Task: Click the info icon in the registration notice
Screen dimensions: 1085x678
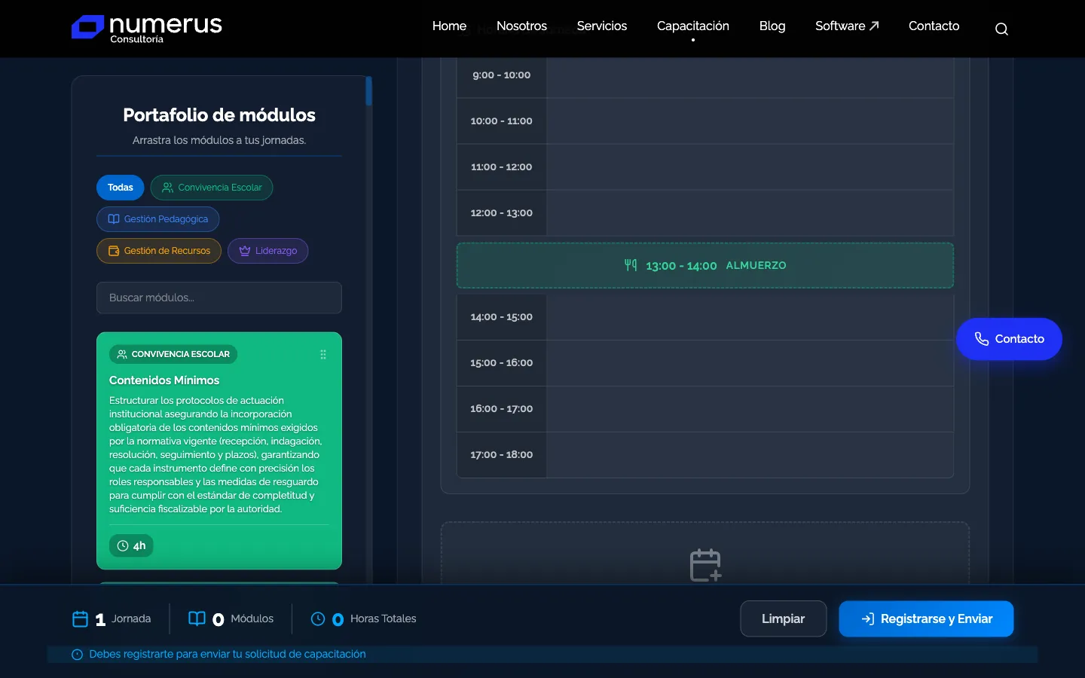Action: [78, 655]
